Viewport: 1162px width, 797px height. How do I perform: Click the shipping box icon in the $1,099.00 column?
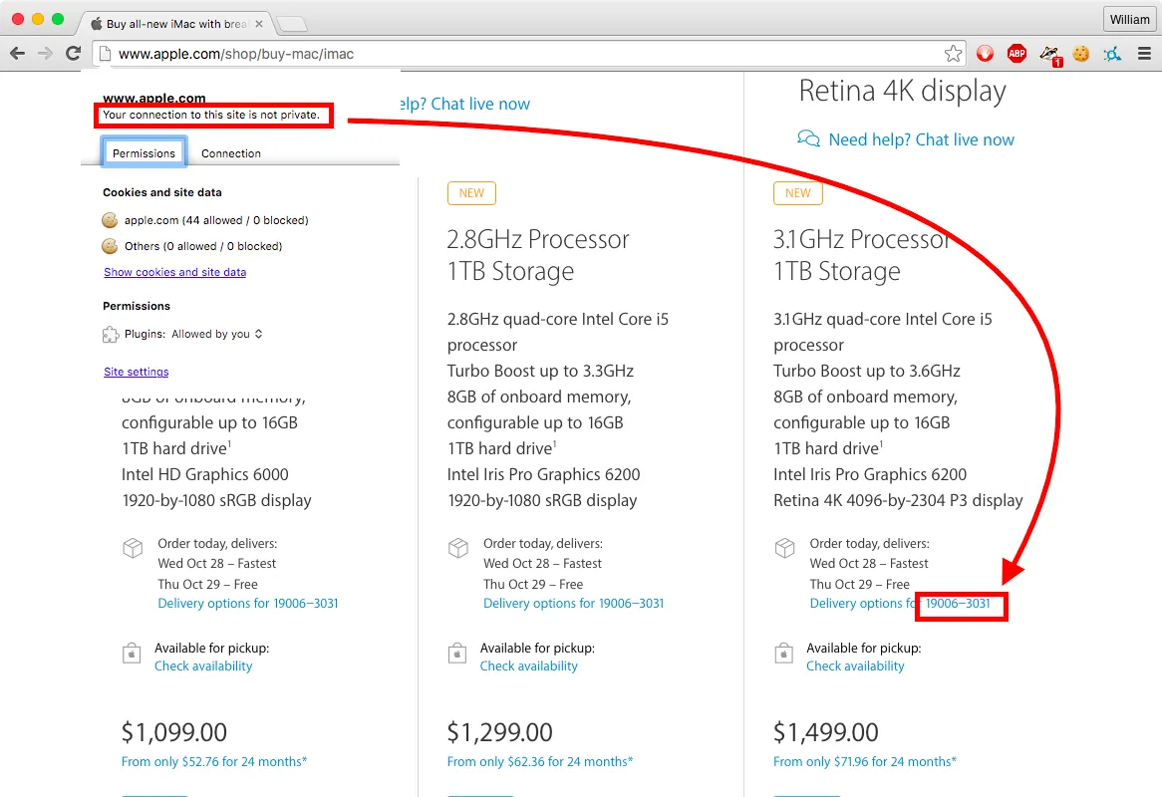(x=133, y=548)
